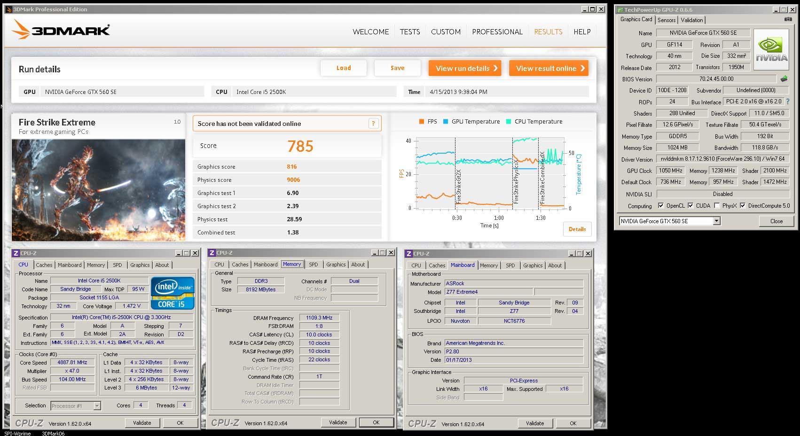800x436 pixels.
Task: Click the Physics score value 9006
Action: 293,179
